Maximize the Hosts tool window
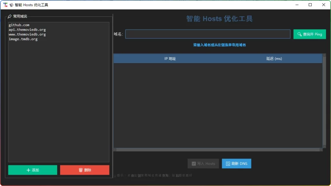 [310, 5]
